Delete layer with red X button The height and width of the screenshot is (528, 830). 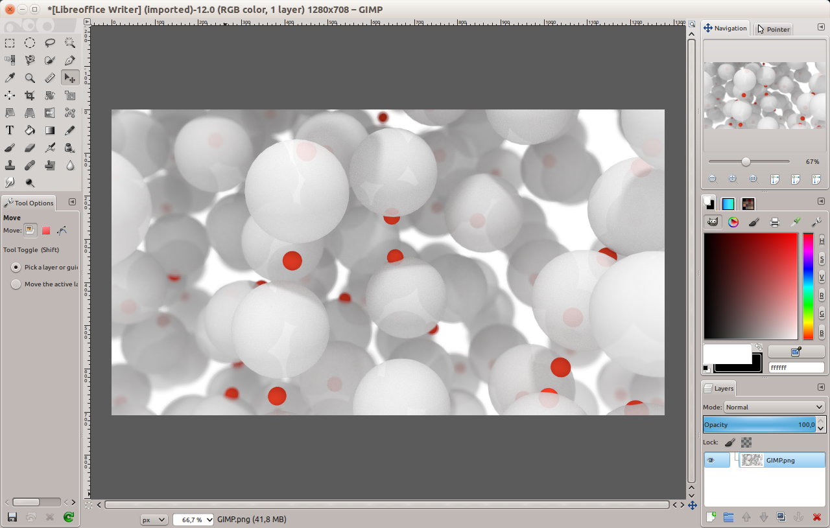[x=816, y=517]
